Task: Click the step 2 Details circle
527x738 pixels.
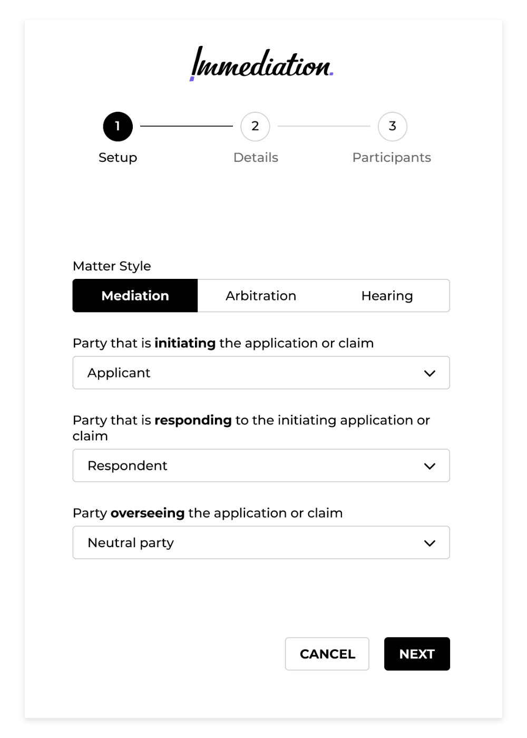Action: coord(255,126)
